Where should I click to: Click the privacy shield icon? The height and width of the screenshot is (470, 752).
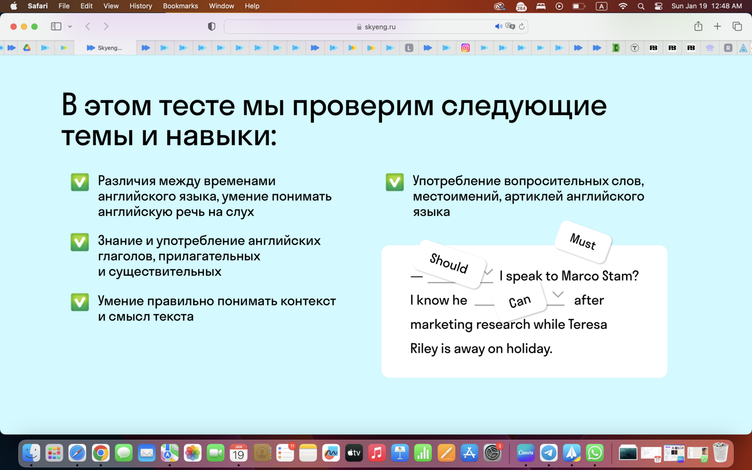pyautogui.click(x=212, y=26)
